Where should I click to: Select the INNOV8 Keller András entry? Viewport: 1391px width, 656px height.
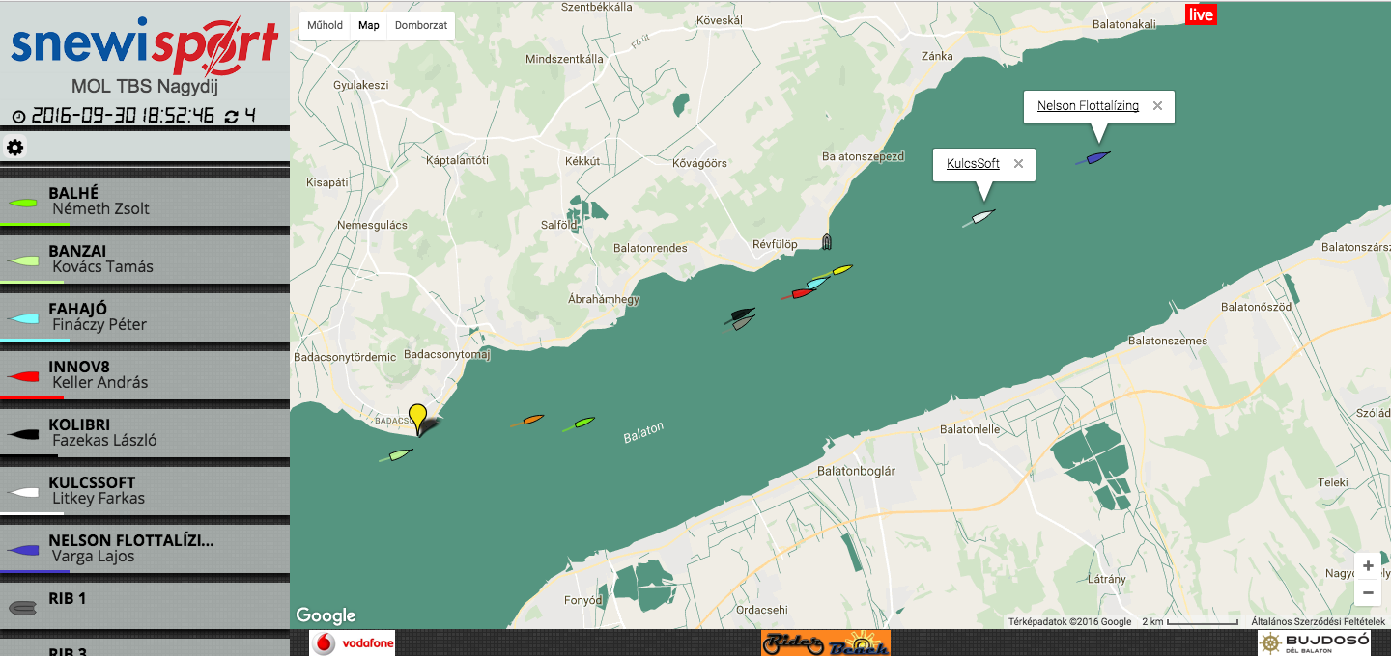tap(145, 374)
